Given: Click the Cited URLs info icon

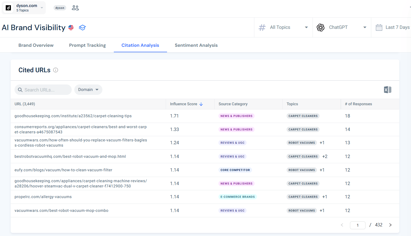Looking at the screenshot, I should (x=56, y=70).
